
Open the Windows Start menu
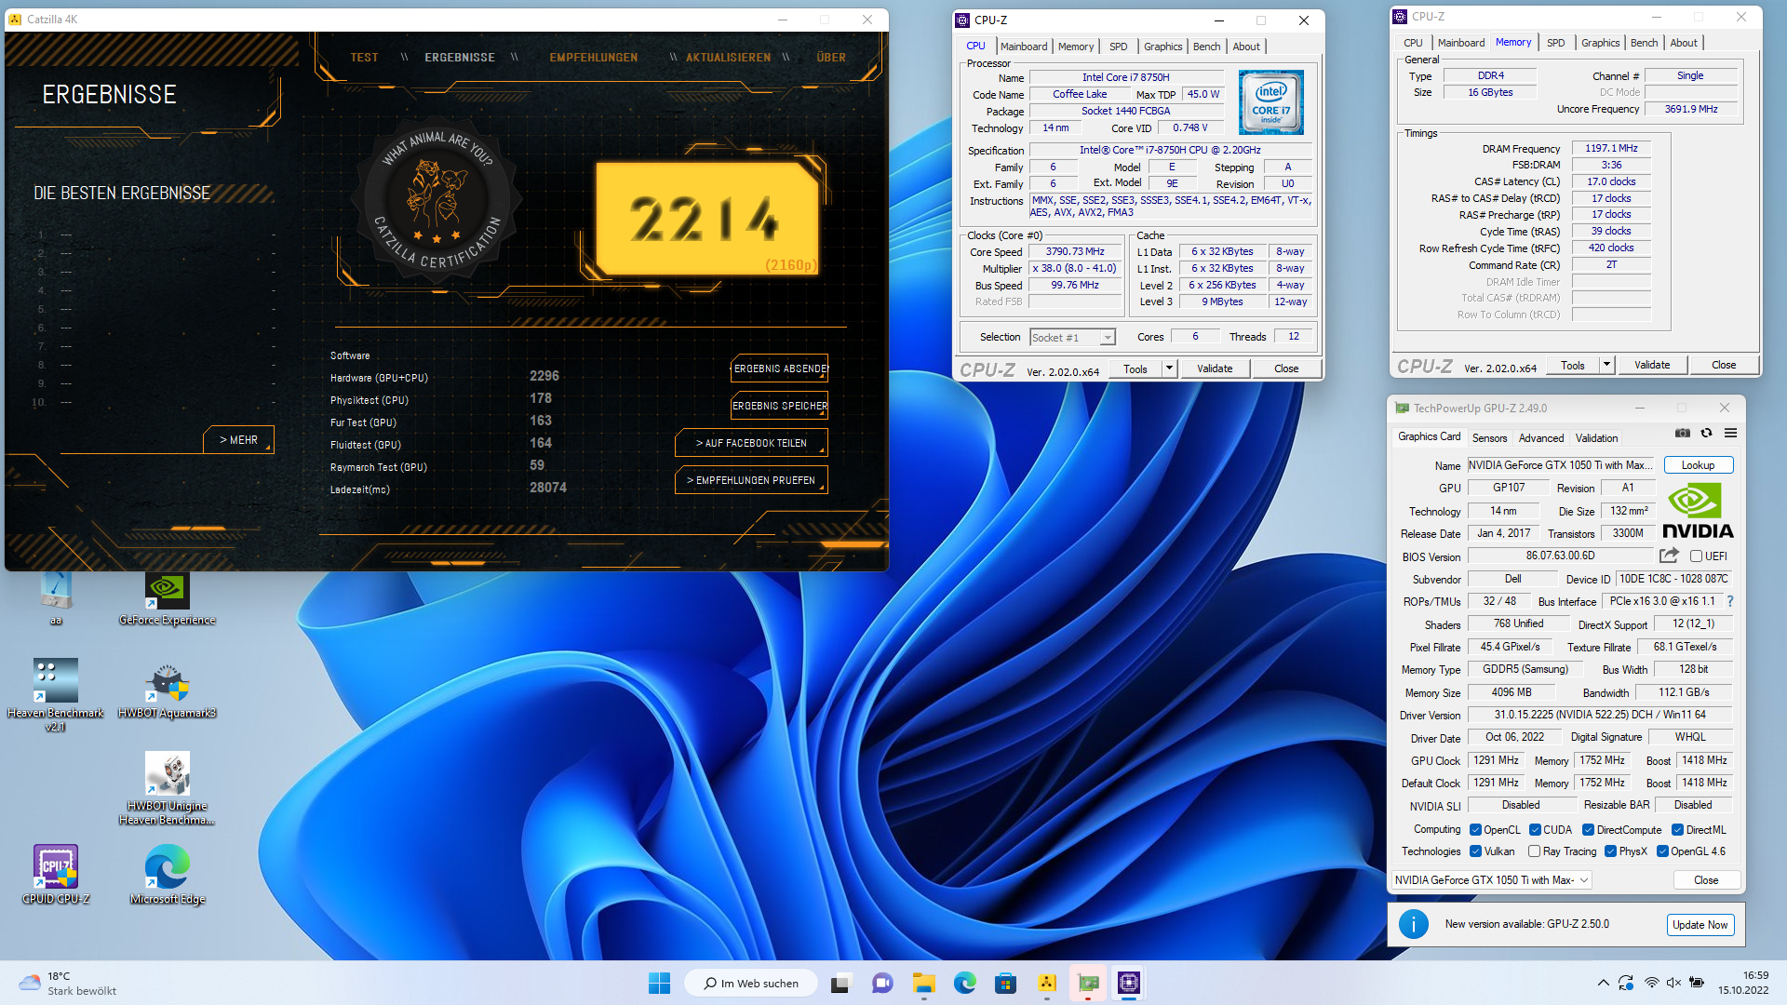[x=659, y=983]
